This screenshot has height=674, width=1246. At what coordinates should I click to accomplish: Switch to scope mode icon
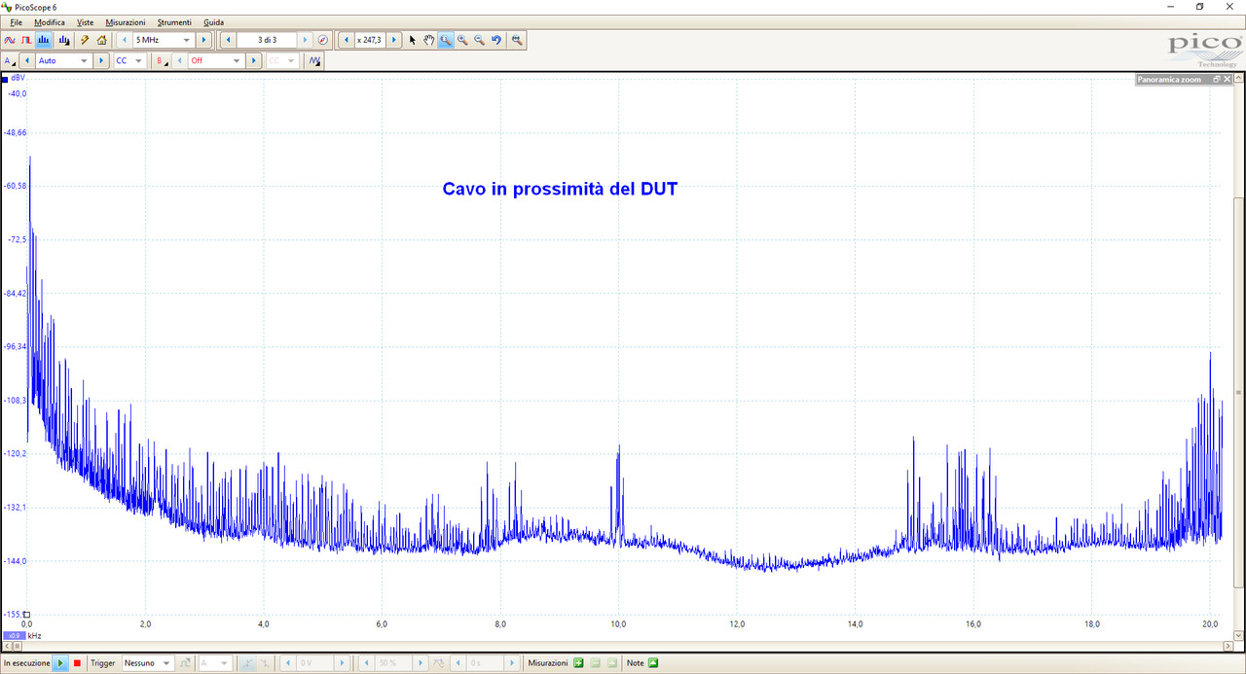coord(10,40)
